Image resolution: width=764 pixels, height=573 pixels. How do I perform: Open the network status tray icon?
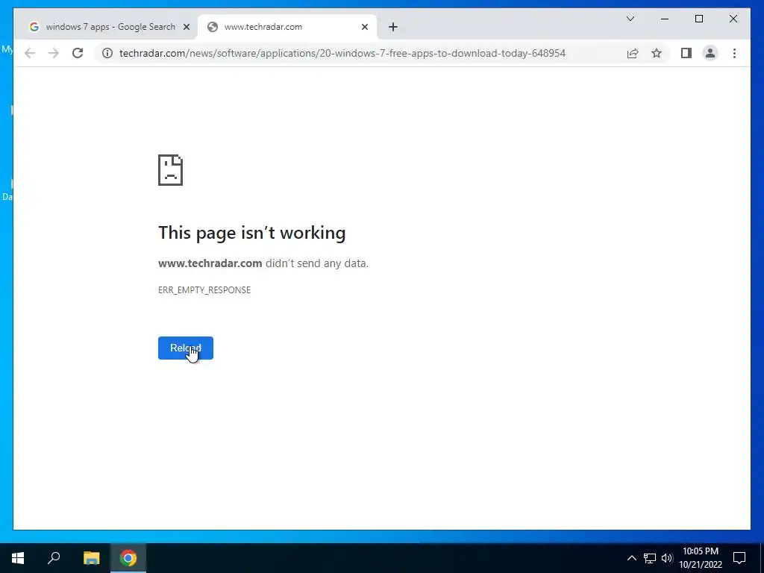650,558
